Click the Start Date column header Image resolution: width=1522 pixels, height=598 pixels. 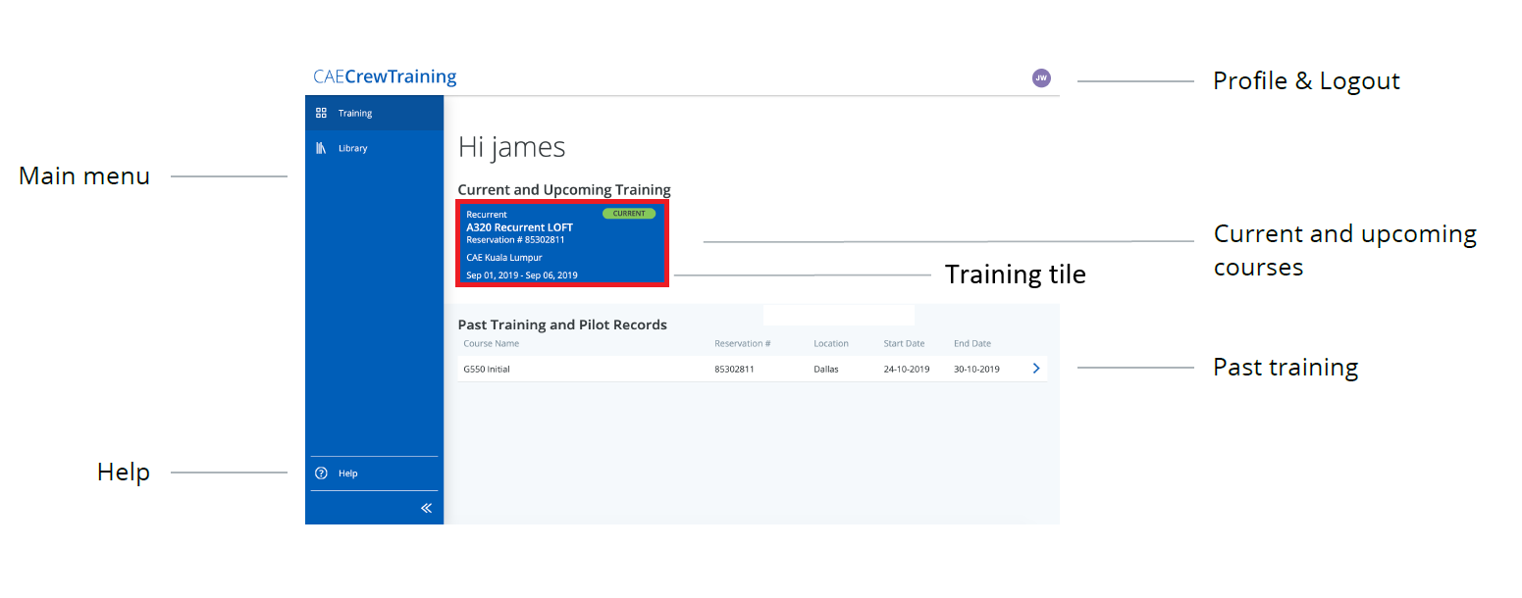(x=904, y=343)
